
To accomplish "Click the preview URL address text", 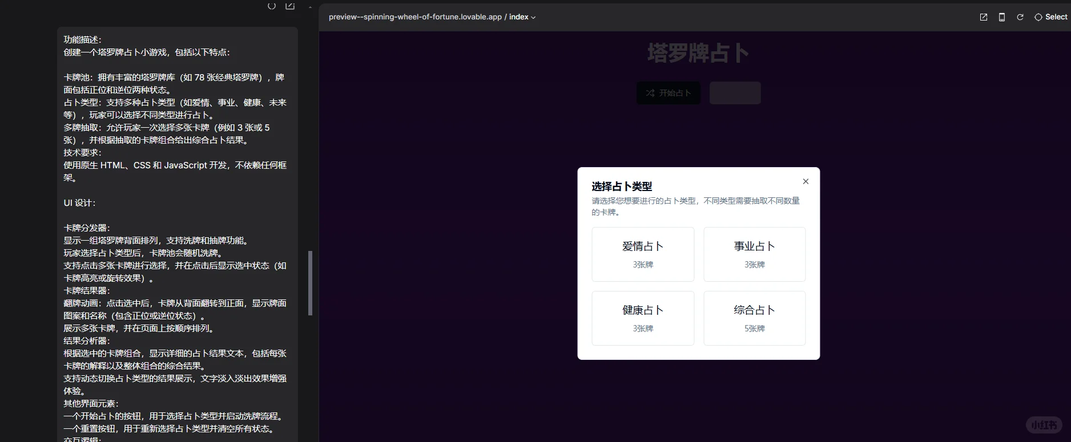I will coord(415,17).
